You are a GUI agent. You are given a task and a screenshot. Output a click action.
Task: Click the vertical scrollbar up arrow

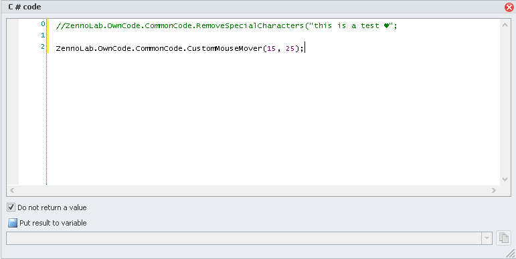pos(505,25)
